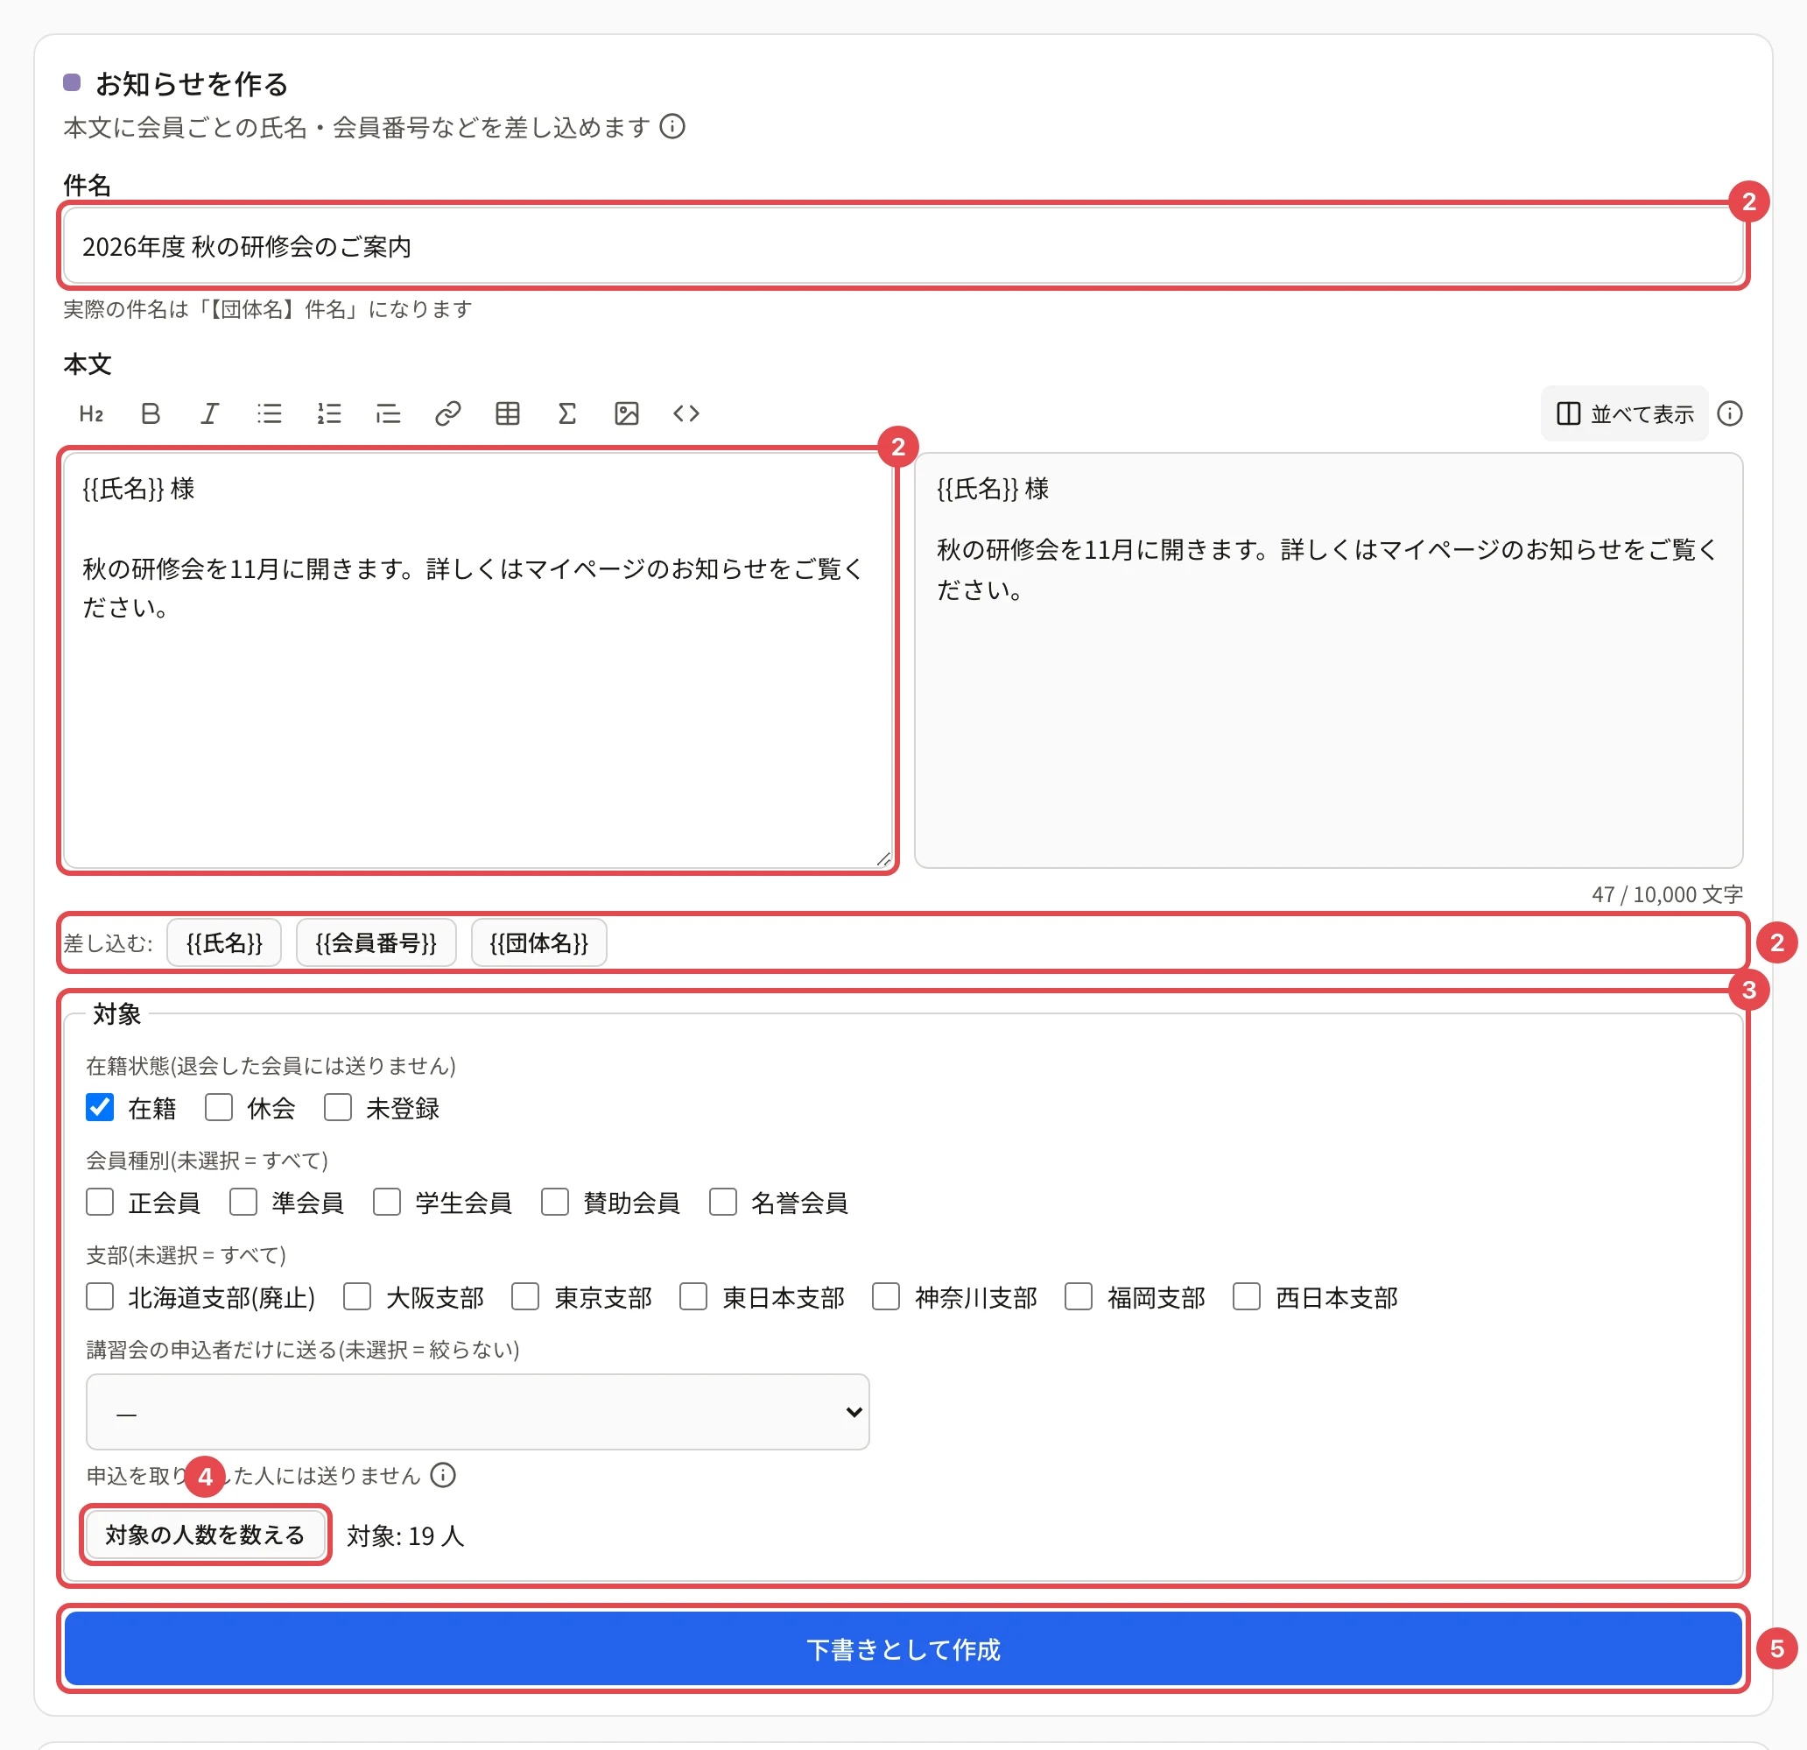Open the 講習会の申込者 dropdown
The width and height of the screenshot is (1807, 1750).
tap(477, 1411)
